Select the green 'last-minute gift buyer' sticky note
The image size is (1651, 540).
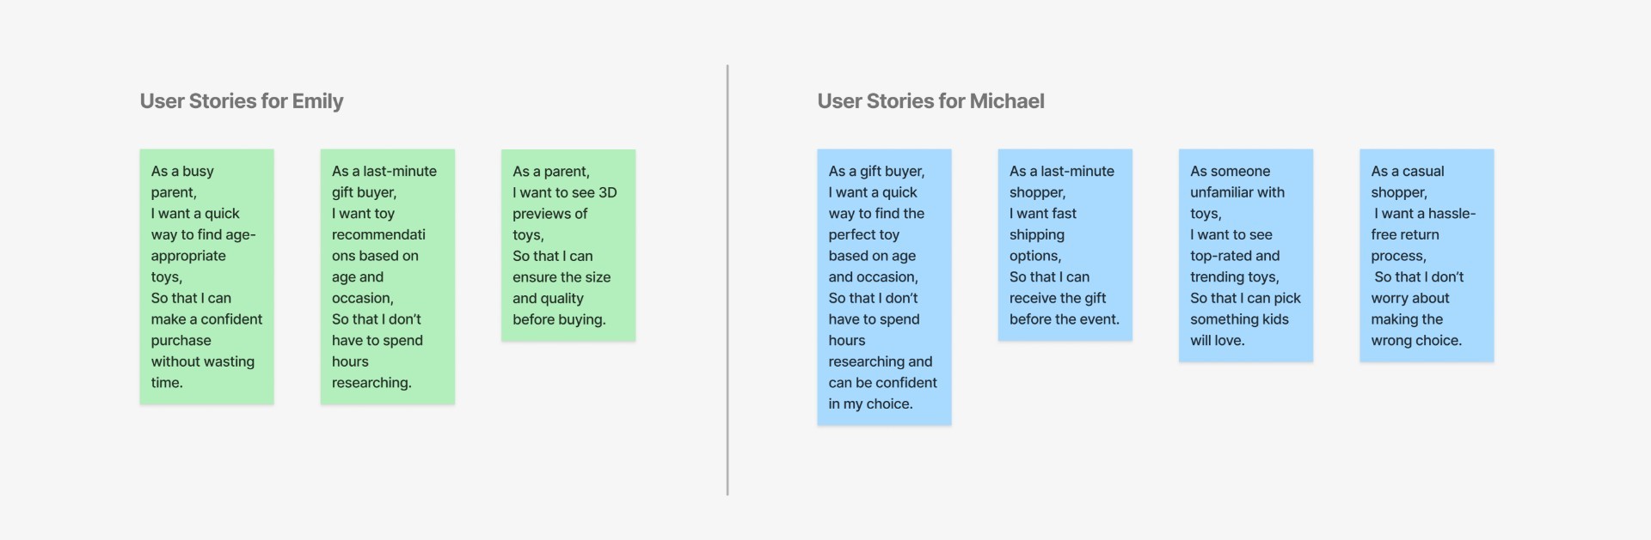tap(388, 276)
